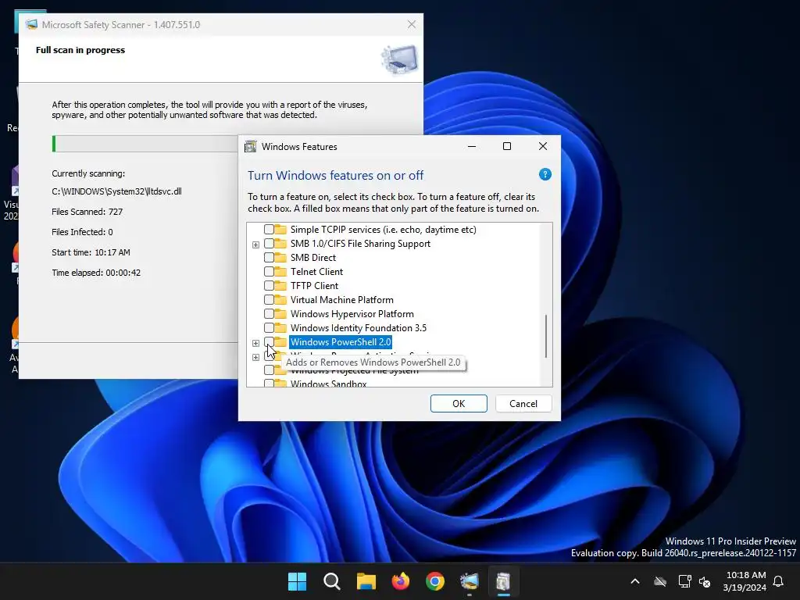The width and height of the screenshot is (800, 600).
Task: Click folder icon beside Simple TCPIP services
Action: point(280,229)
